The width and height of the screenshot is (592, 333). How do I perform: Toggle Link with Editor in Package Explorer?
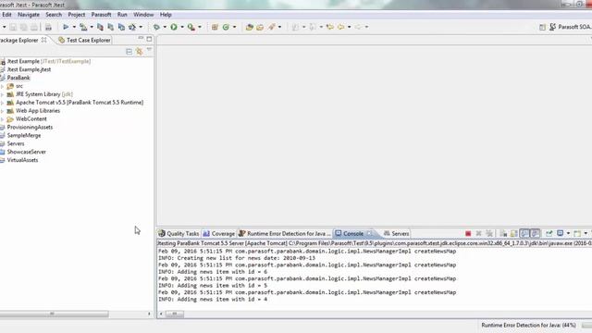click(140, 52)
